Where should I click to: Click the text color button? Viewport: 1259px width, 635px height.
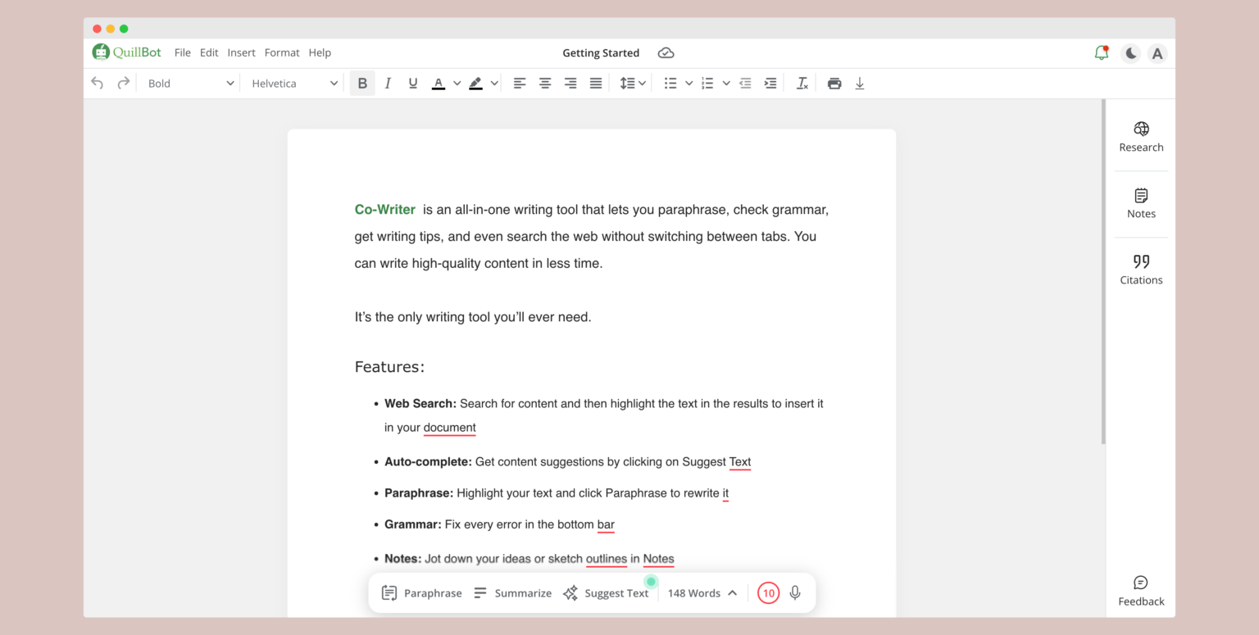point(439,84)
